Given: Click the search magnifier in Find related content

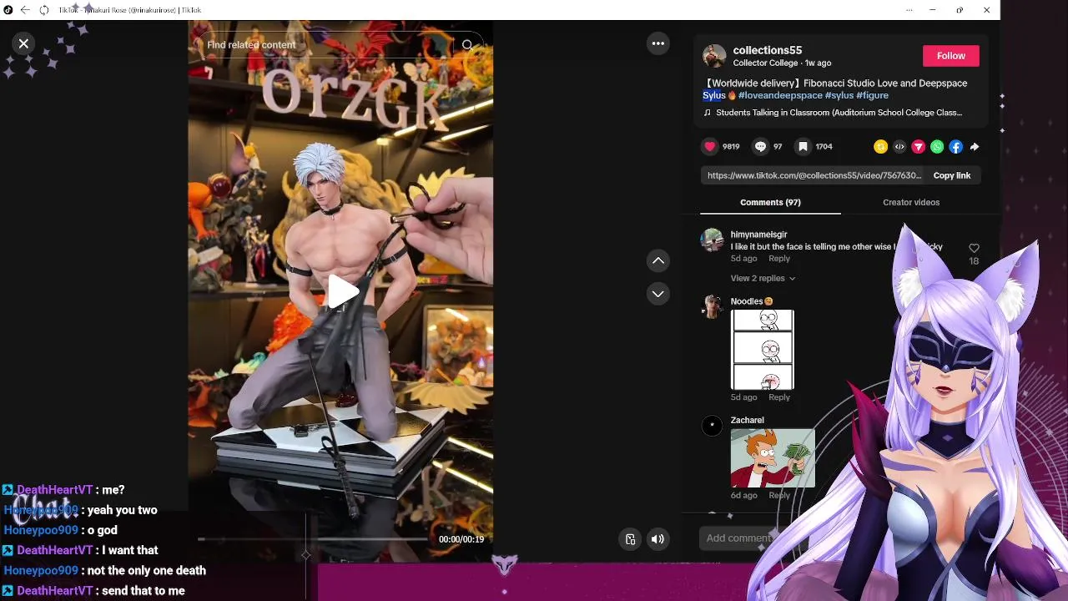Looking at the screenshot, I should click(467, 45).
